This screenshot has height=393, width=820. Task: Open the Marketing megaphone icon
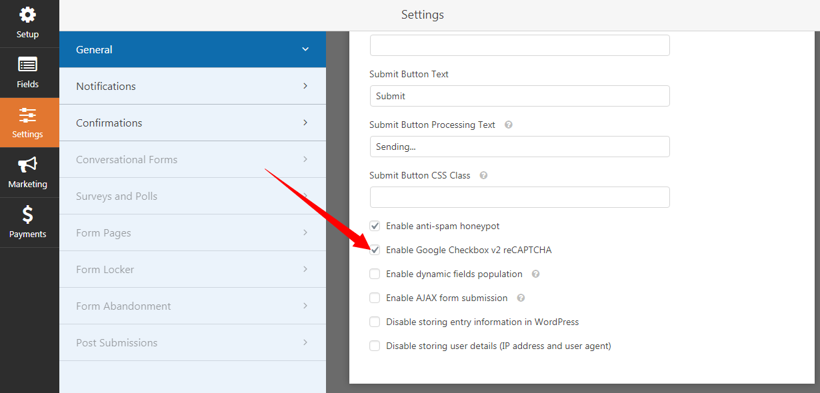(x=27, y=165)
